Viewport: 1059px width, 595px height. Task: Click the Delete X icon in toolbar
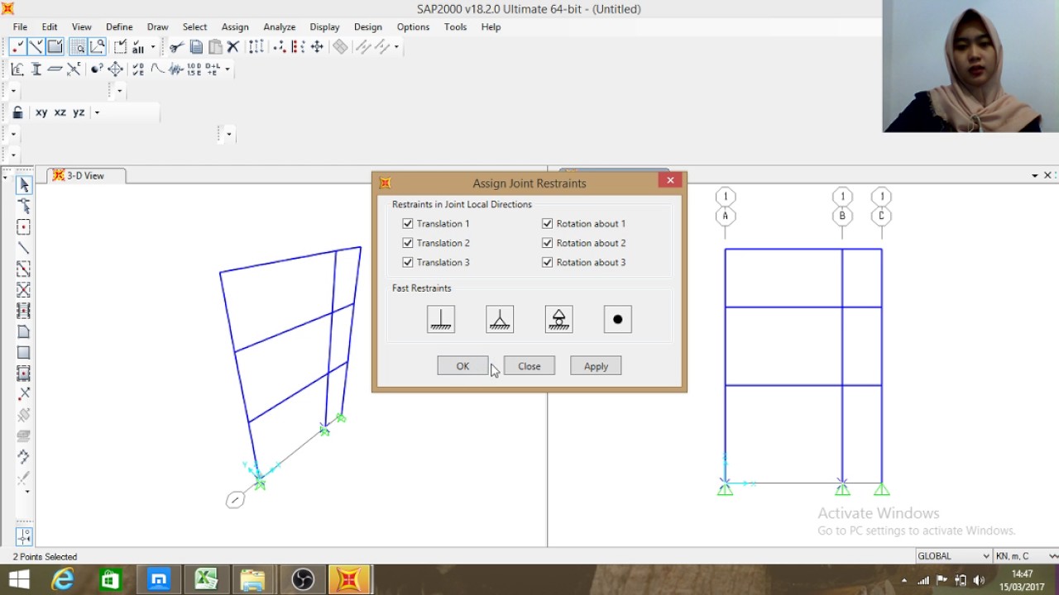click(233, 47)
